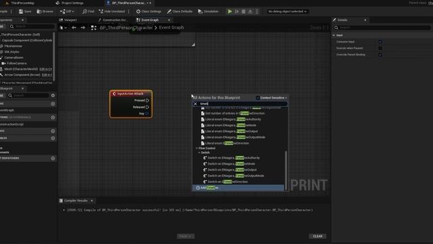The width and height of the screenshot is (433, 244).
Task: Open the Diff dropdown
Action: pyautogui.click(x=67, y=12)
